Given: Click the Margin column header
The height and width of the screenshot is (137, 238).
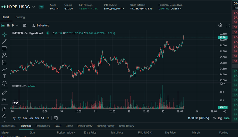Looking at the screenshot, I should pos(196,132).
